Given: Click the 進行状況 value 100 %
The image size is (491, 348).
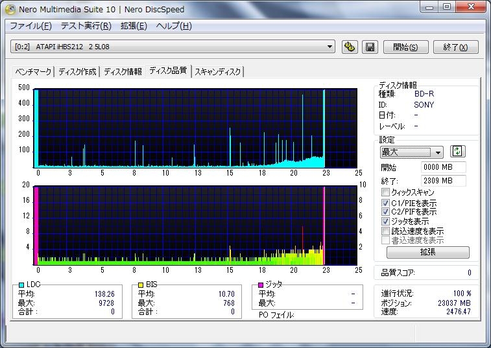Looking at the screenshot, I should pos(462,293).
